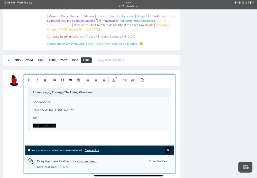Go to first page with double arrow
The image size is (257, 178).
[x=9, y=60]
